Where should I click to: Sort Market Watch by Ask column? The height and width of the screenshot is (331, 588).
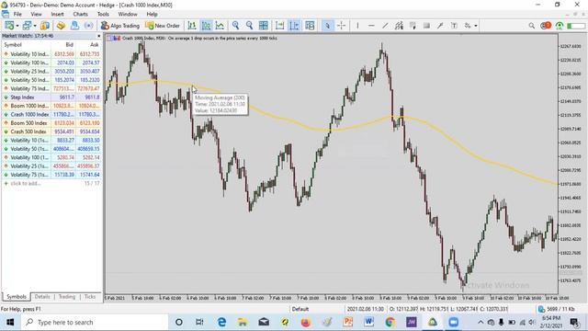(94, 45)
